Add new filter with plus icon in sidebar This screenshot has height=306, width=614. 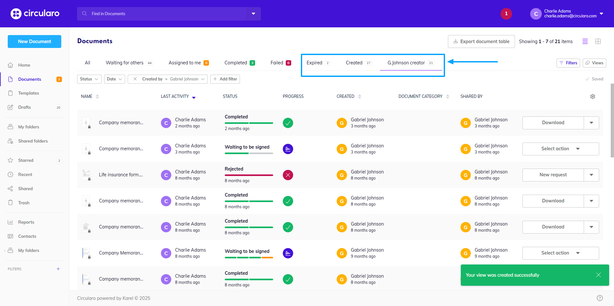click(58, 269)
